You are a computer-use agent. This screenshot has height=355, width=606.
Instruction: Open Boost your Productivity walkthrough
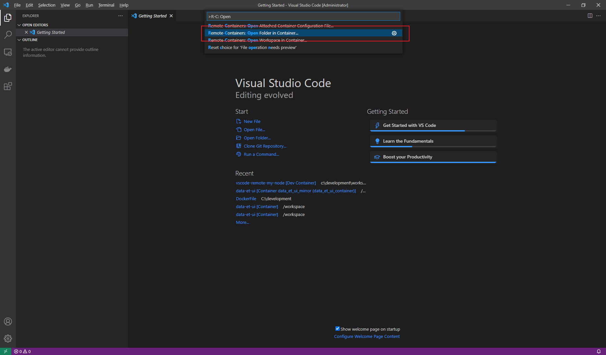coord(433,157)
